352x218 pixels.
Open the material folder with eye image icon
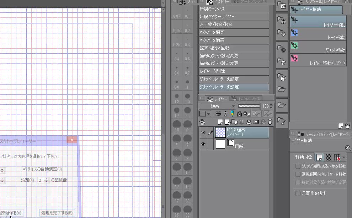[x=282, y=5]
